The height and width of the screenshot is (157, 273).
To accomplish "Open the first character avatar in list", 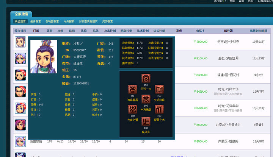I will pos(20,42).
